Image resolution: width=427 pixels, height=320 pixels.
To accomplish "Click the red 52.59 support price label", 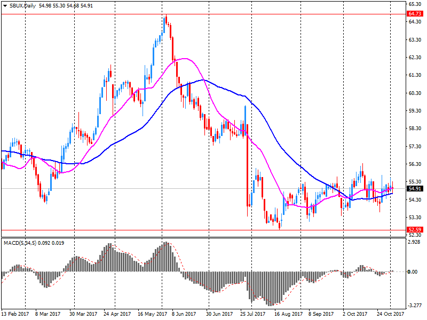I will click(x=415, y=230).
